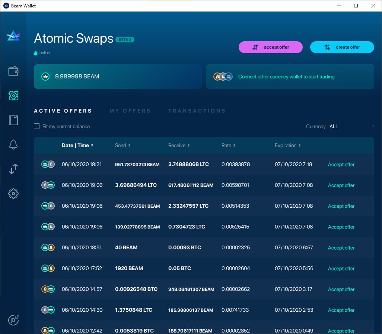This screenshot has width=382, height=334.
Task: Click coin pair icon of 139.02778895 BEAM offer
Action: (48, 227)
